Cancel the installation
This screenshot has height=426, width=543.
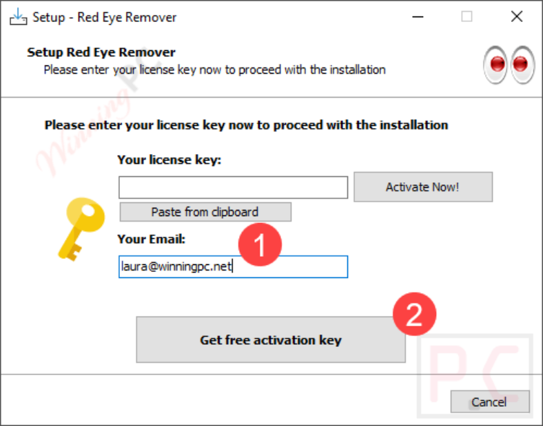click(x=490, y=402)
